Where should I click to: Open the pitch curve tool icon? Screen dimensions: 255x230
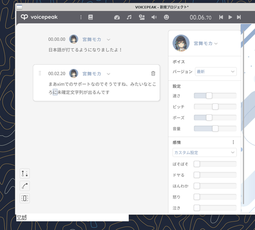pyautogui.click(x=25, y=186)
